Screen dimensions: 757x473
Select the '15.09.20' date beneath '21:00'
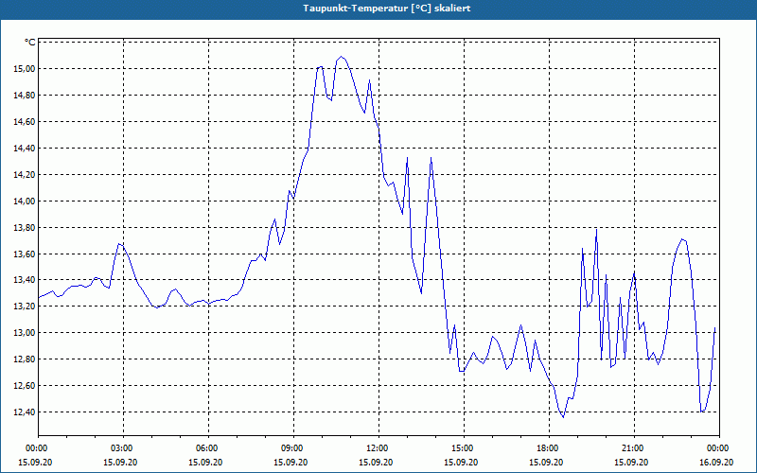(631, 462)
